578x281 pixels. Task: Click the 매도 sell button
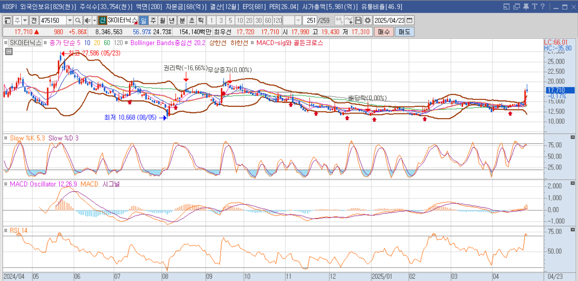(404, 32)
